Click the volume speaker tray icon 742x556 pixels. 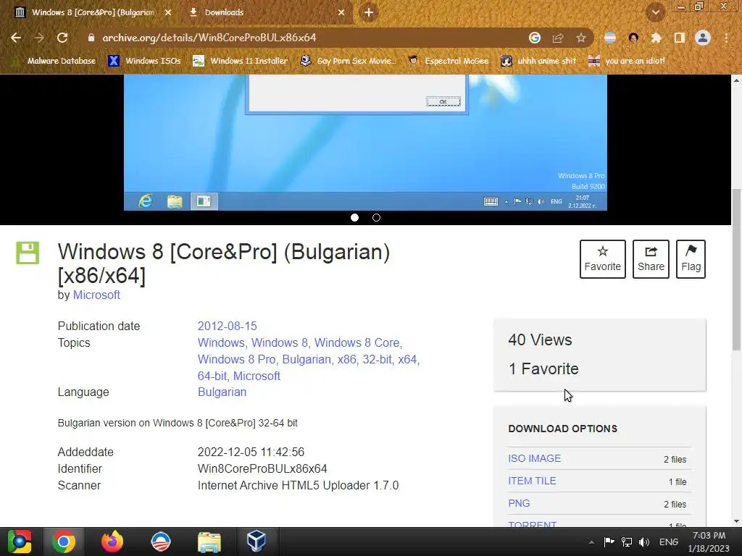coord(644,542)
